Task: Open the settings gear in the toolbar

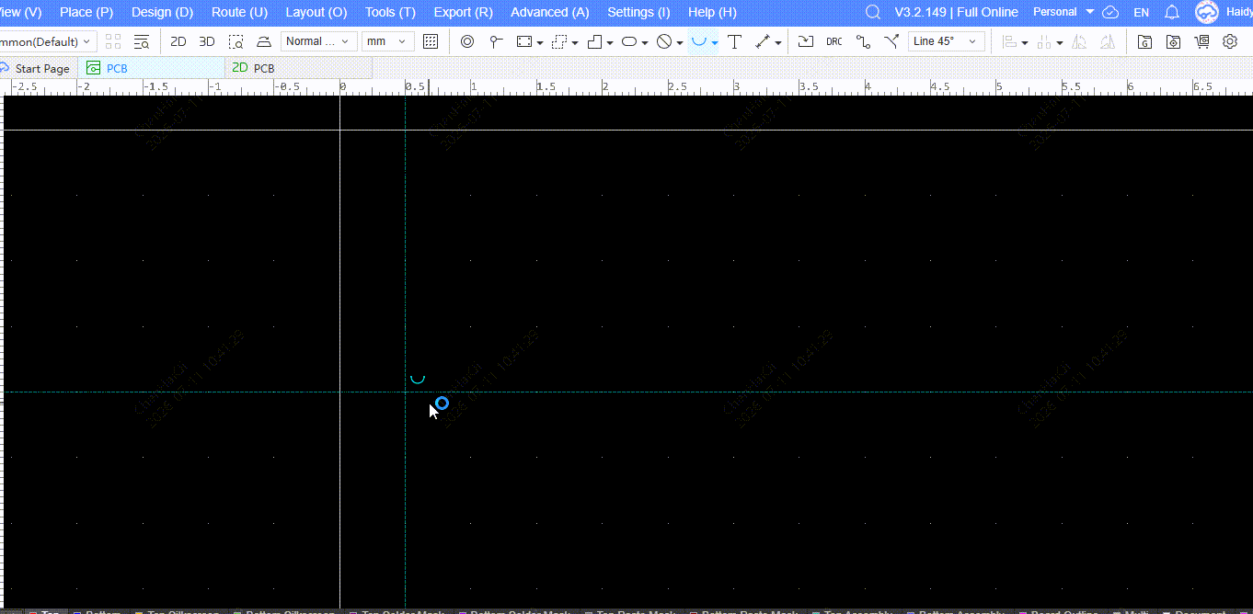Action: click(x=1230, y=41)
